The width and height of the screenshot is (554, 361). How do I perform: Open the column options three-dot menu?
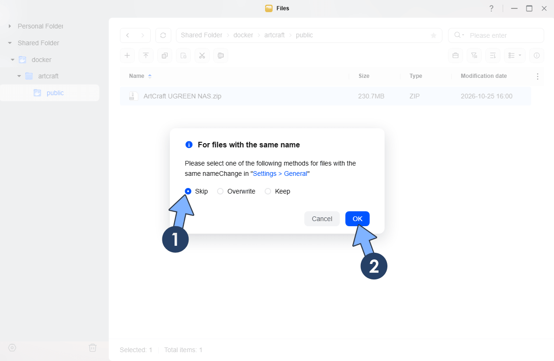(x=537, y=76)
